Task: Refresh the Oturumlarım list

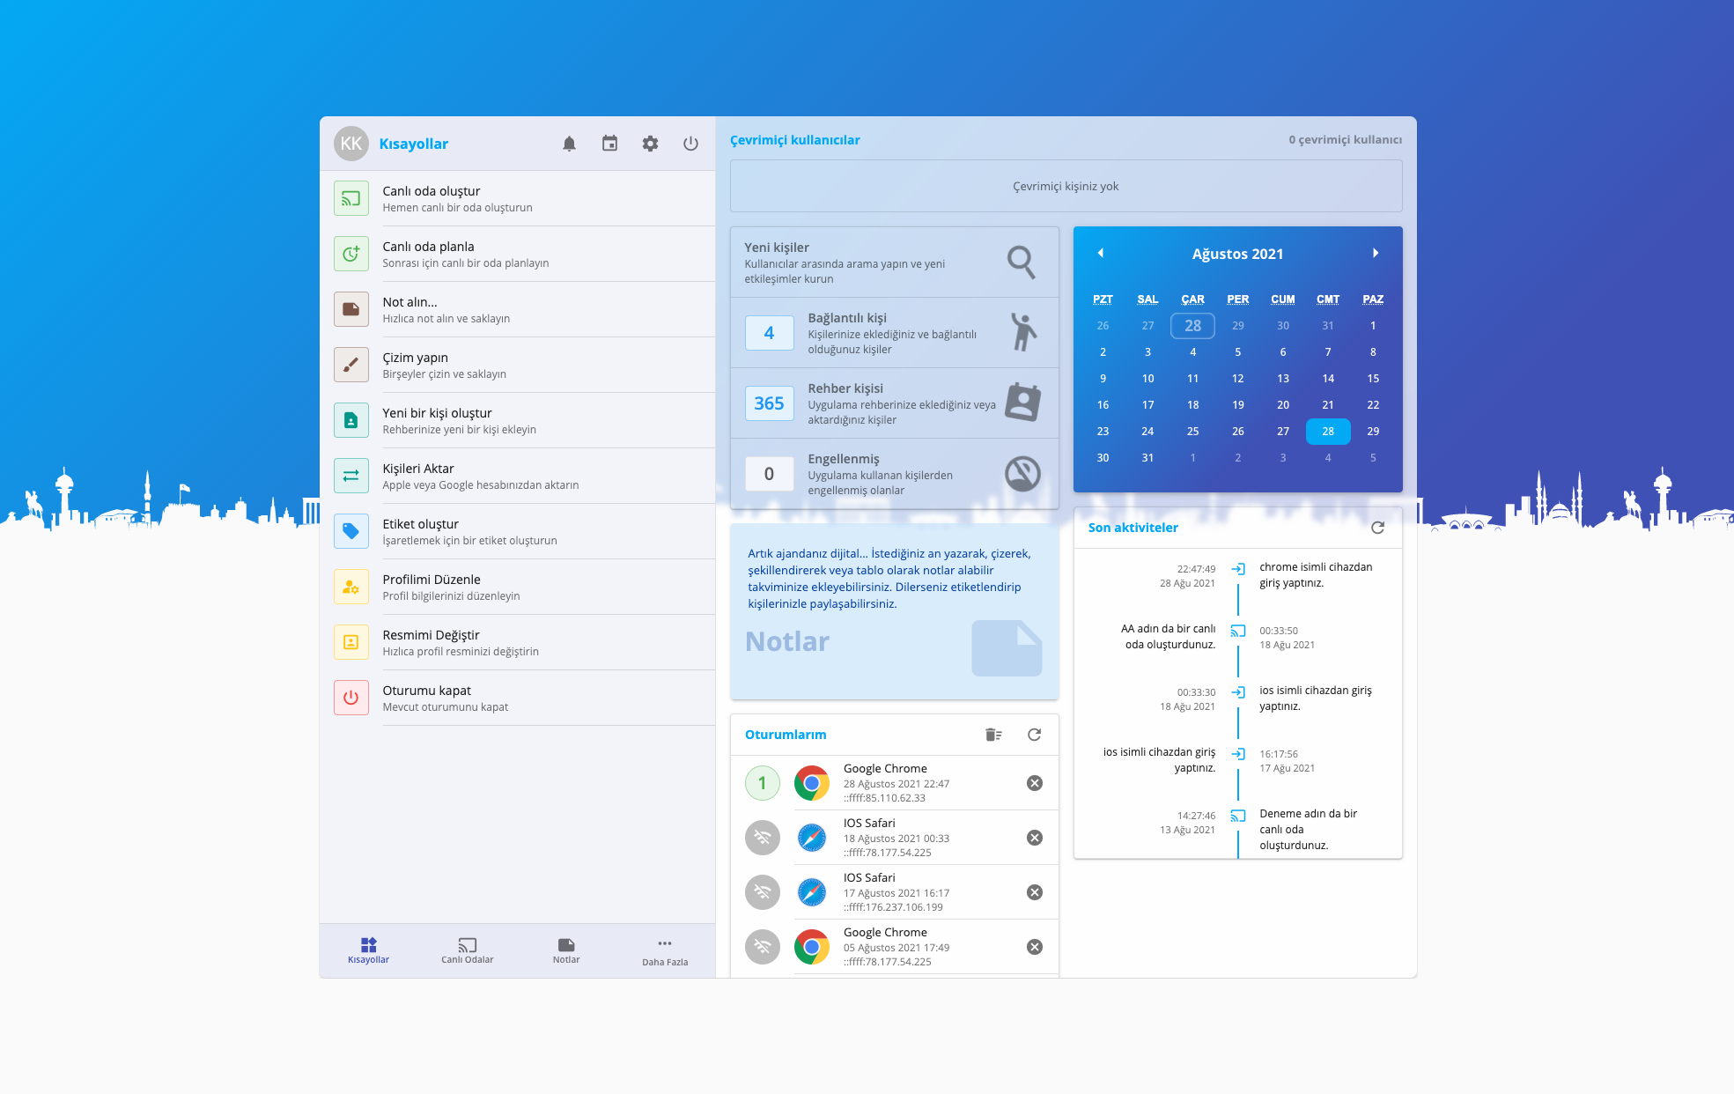Action: point(1034,735)
